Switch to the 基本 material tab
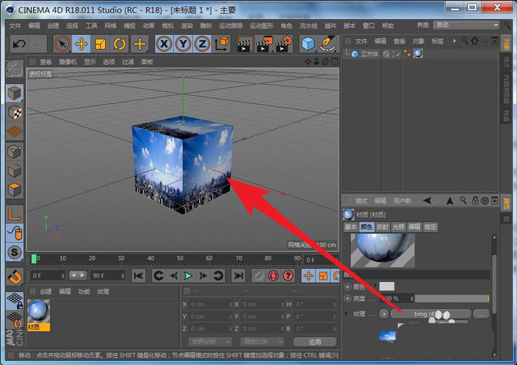Viewport: 517px width, 365px height. pos(350,227)
